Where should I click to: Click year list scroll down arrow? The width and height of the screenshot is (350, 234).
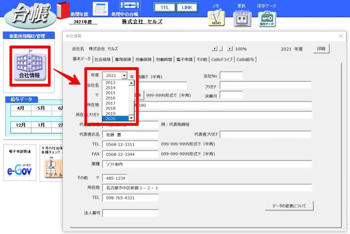(131, 118)
